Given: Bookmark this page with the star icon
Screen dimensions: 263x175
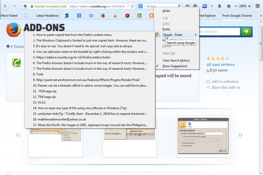Looking at the screenshot, I should 187,6.
